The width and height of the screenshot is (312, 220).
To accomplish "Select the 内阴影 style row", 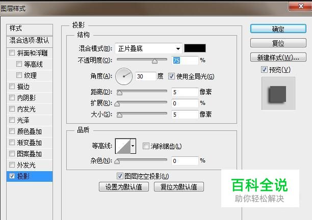I will [30, 98].
